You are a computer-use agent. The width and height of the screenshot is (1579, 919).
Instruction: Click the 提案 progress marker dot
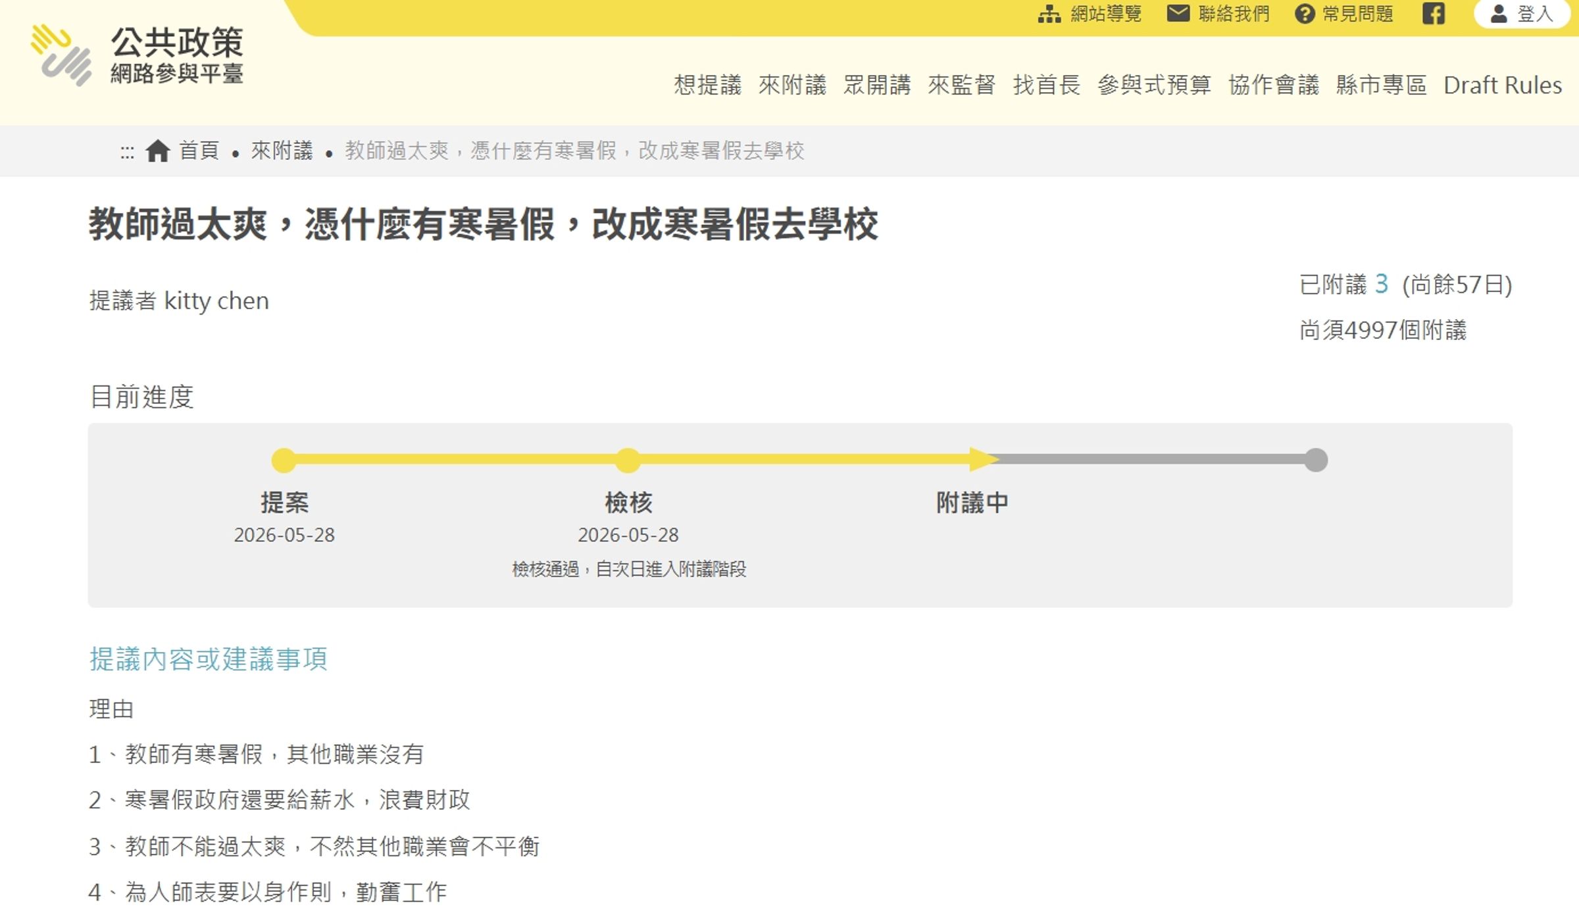(284, 460)
